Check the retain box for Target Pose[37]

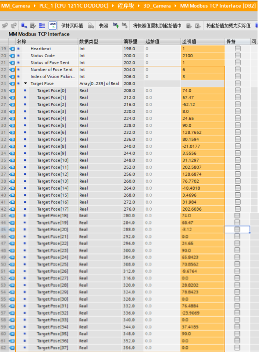237,348
